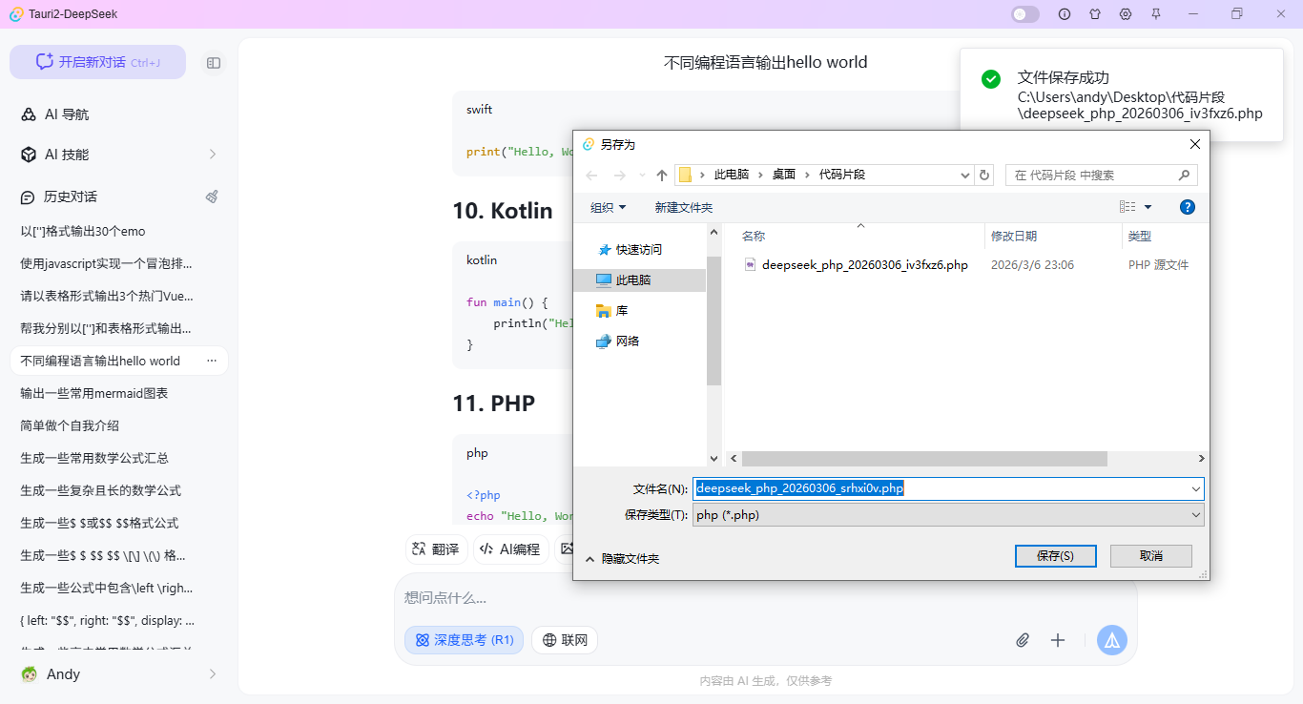Open more options with the plus icon
Viewport: 1303px width, 704px height.
[x=1058, y=640]
